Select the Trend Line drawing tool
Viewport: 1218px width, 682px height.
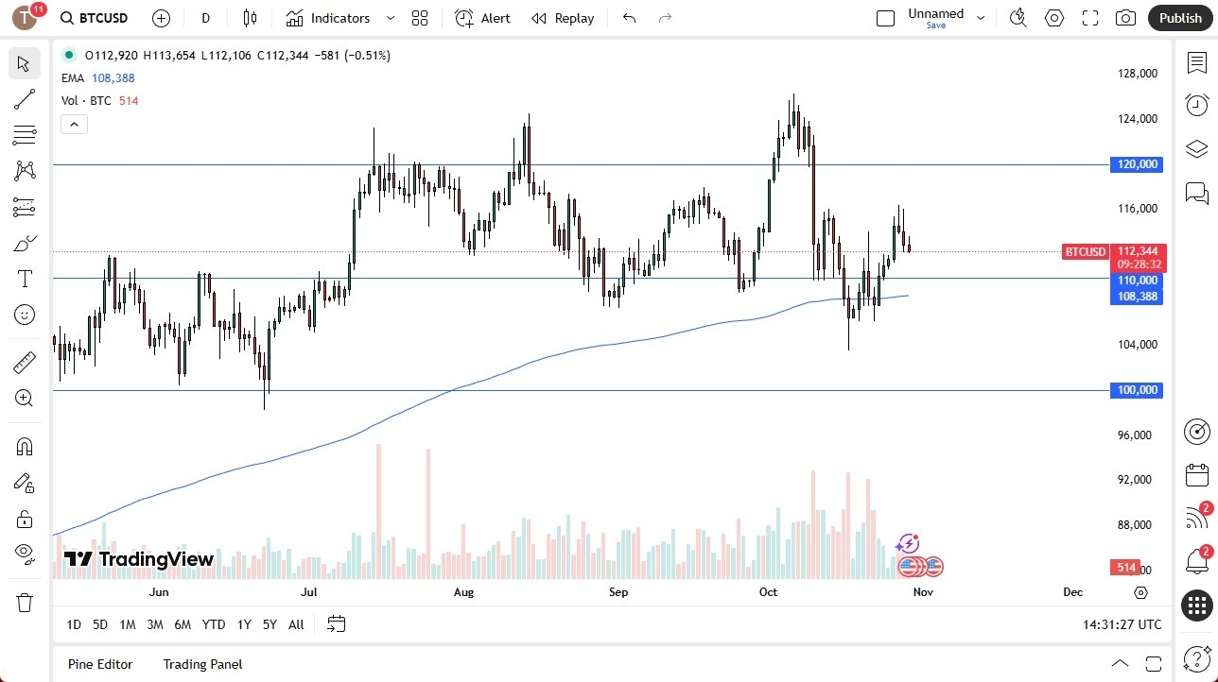tap(24, 99)
